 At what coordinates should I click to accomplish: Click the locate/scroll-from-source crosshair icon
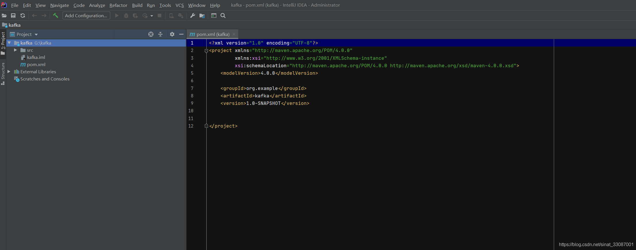pyautogui.click(x=151, y=34)
